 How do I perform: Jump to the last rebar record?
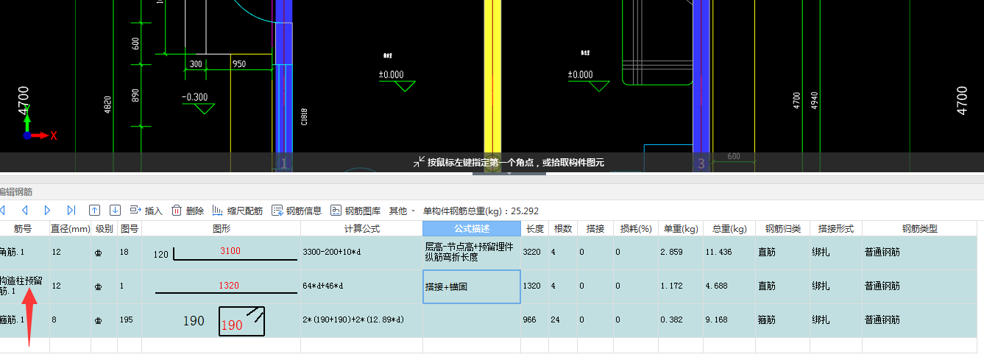click(71, 211)
